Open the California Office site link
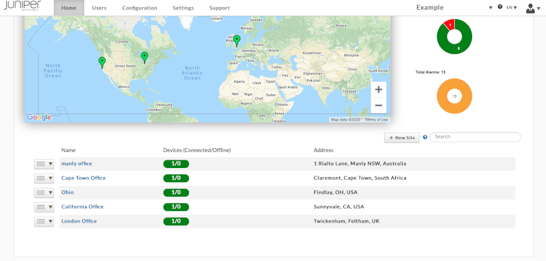 coord(82,206)
